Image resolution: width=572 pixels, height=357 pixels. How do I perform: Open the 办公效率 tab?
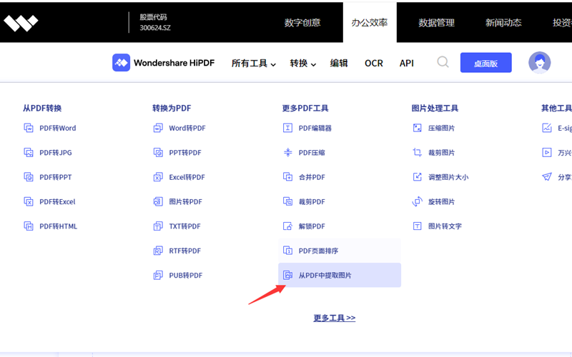click(369, 23)
